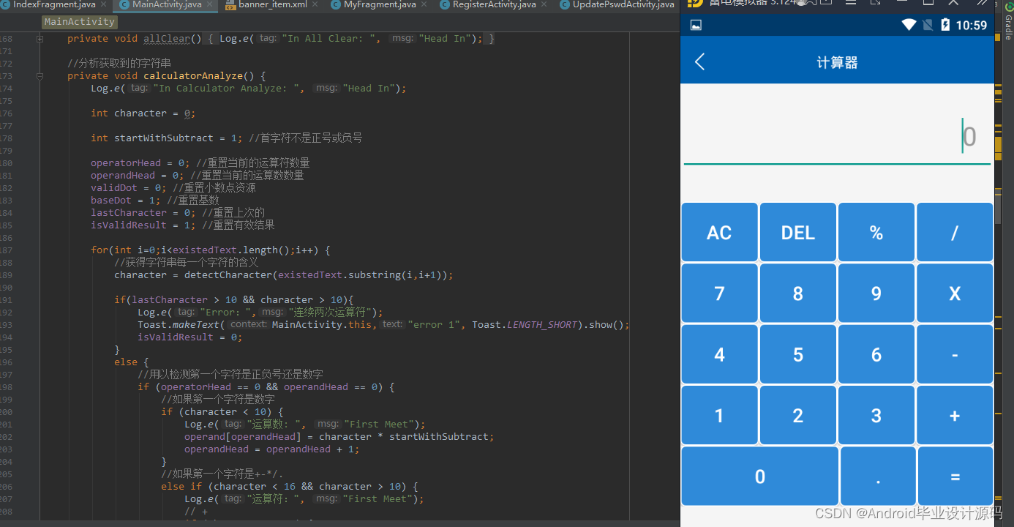The width and height of the screenshot is (1014, 527).
Task: Close the MainActivity.java editor tab
Action: [210, 4]
